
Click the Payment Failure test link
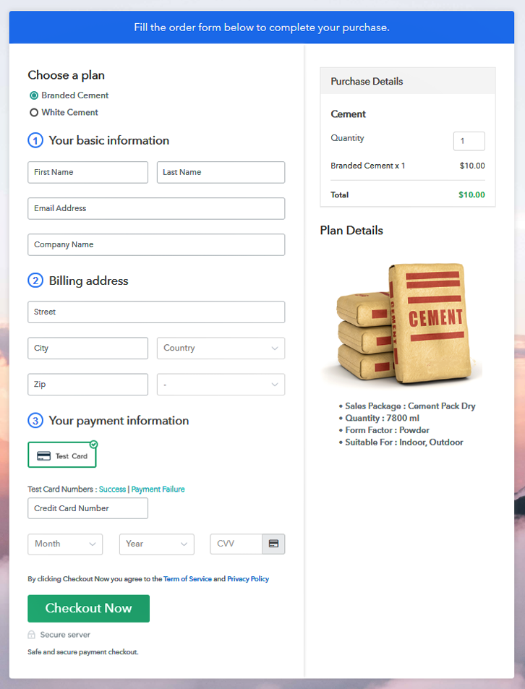pyautogui.click(x=158, y=489)
